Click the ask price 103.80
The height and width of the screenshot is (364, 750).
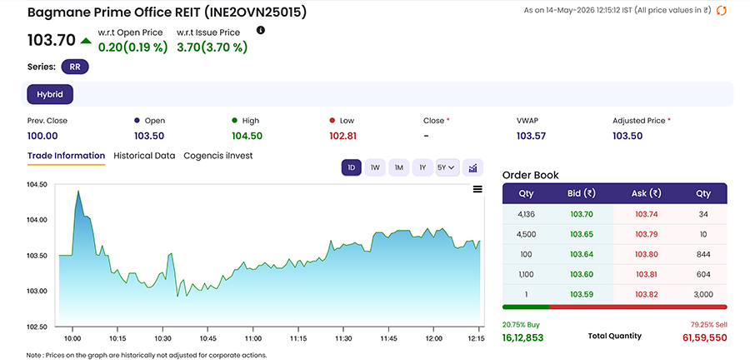click(647, 254)
